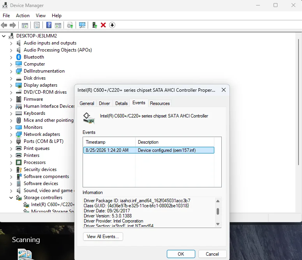This screenshot has height=260, width=302.
Task: Click Cancel in the properties dialog
Action: [x=212, y=254]
